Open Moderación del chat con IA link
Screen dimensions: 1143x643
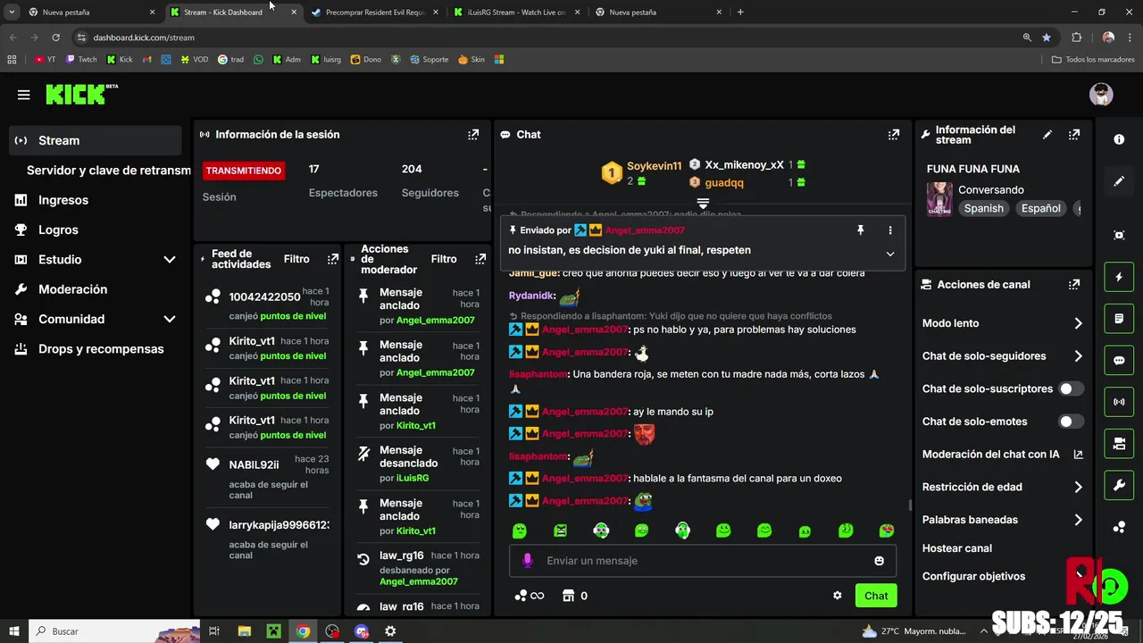(x=1002, y=455)
